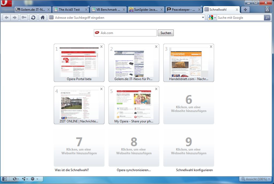
Task: Click the Google search magnifier icon
Action: (x=267, y=18)
